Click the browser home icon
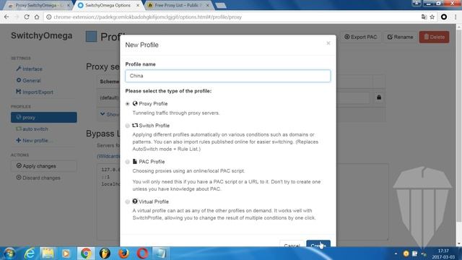The image size is (462, 260). (37, 17)
